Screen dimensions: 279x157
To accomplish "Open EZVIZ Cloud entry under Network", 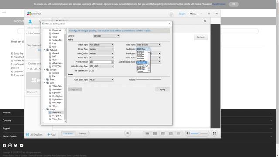I will click(57, 66).
